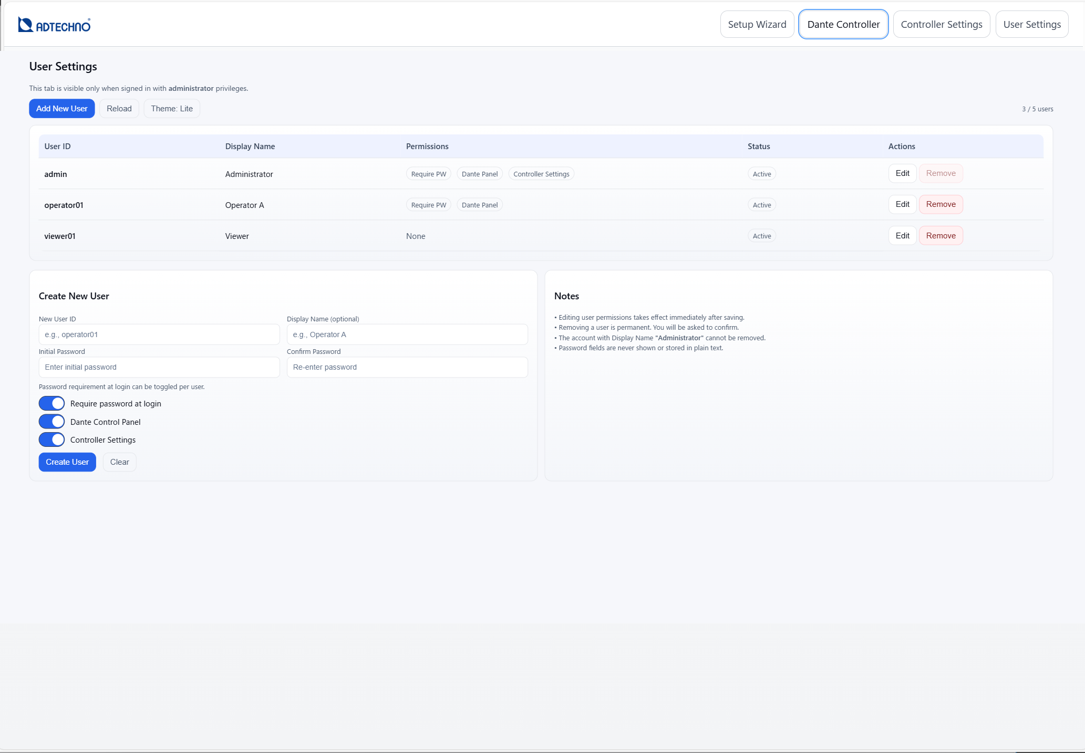Edit the admin user
This screenshot has height=753, width=1085.
(x=902, y=173)
